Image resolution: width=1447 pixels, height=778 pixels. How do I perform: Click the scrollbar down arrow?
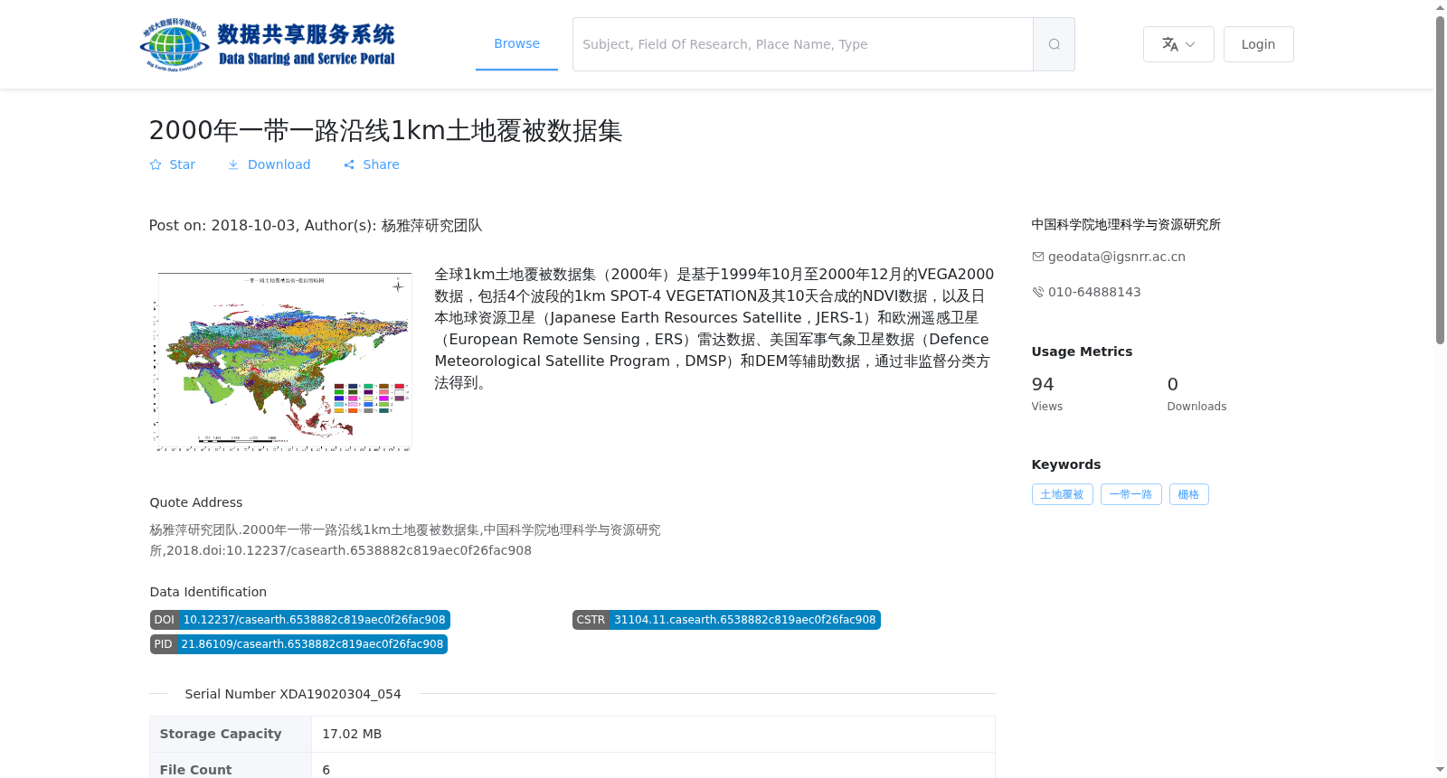(1440, 770)
